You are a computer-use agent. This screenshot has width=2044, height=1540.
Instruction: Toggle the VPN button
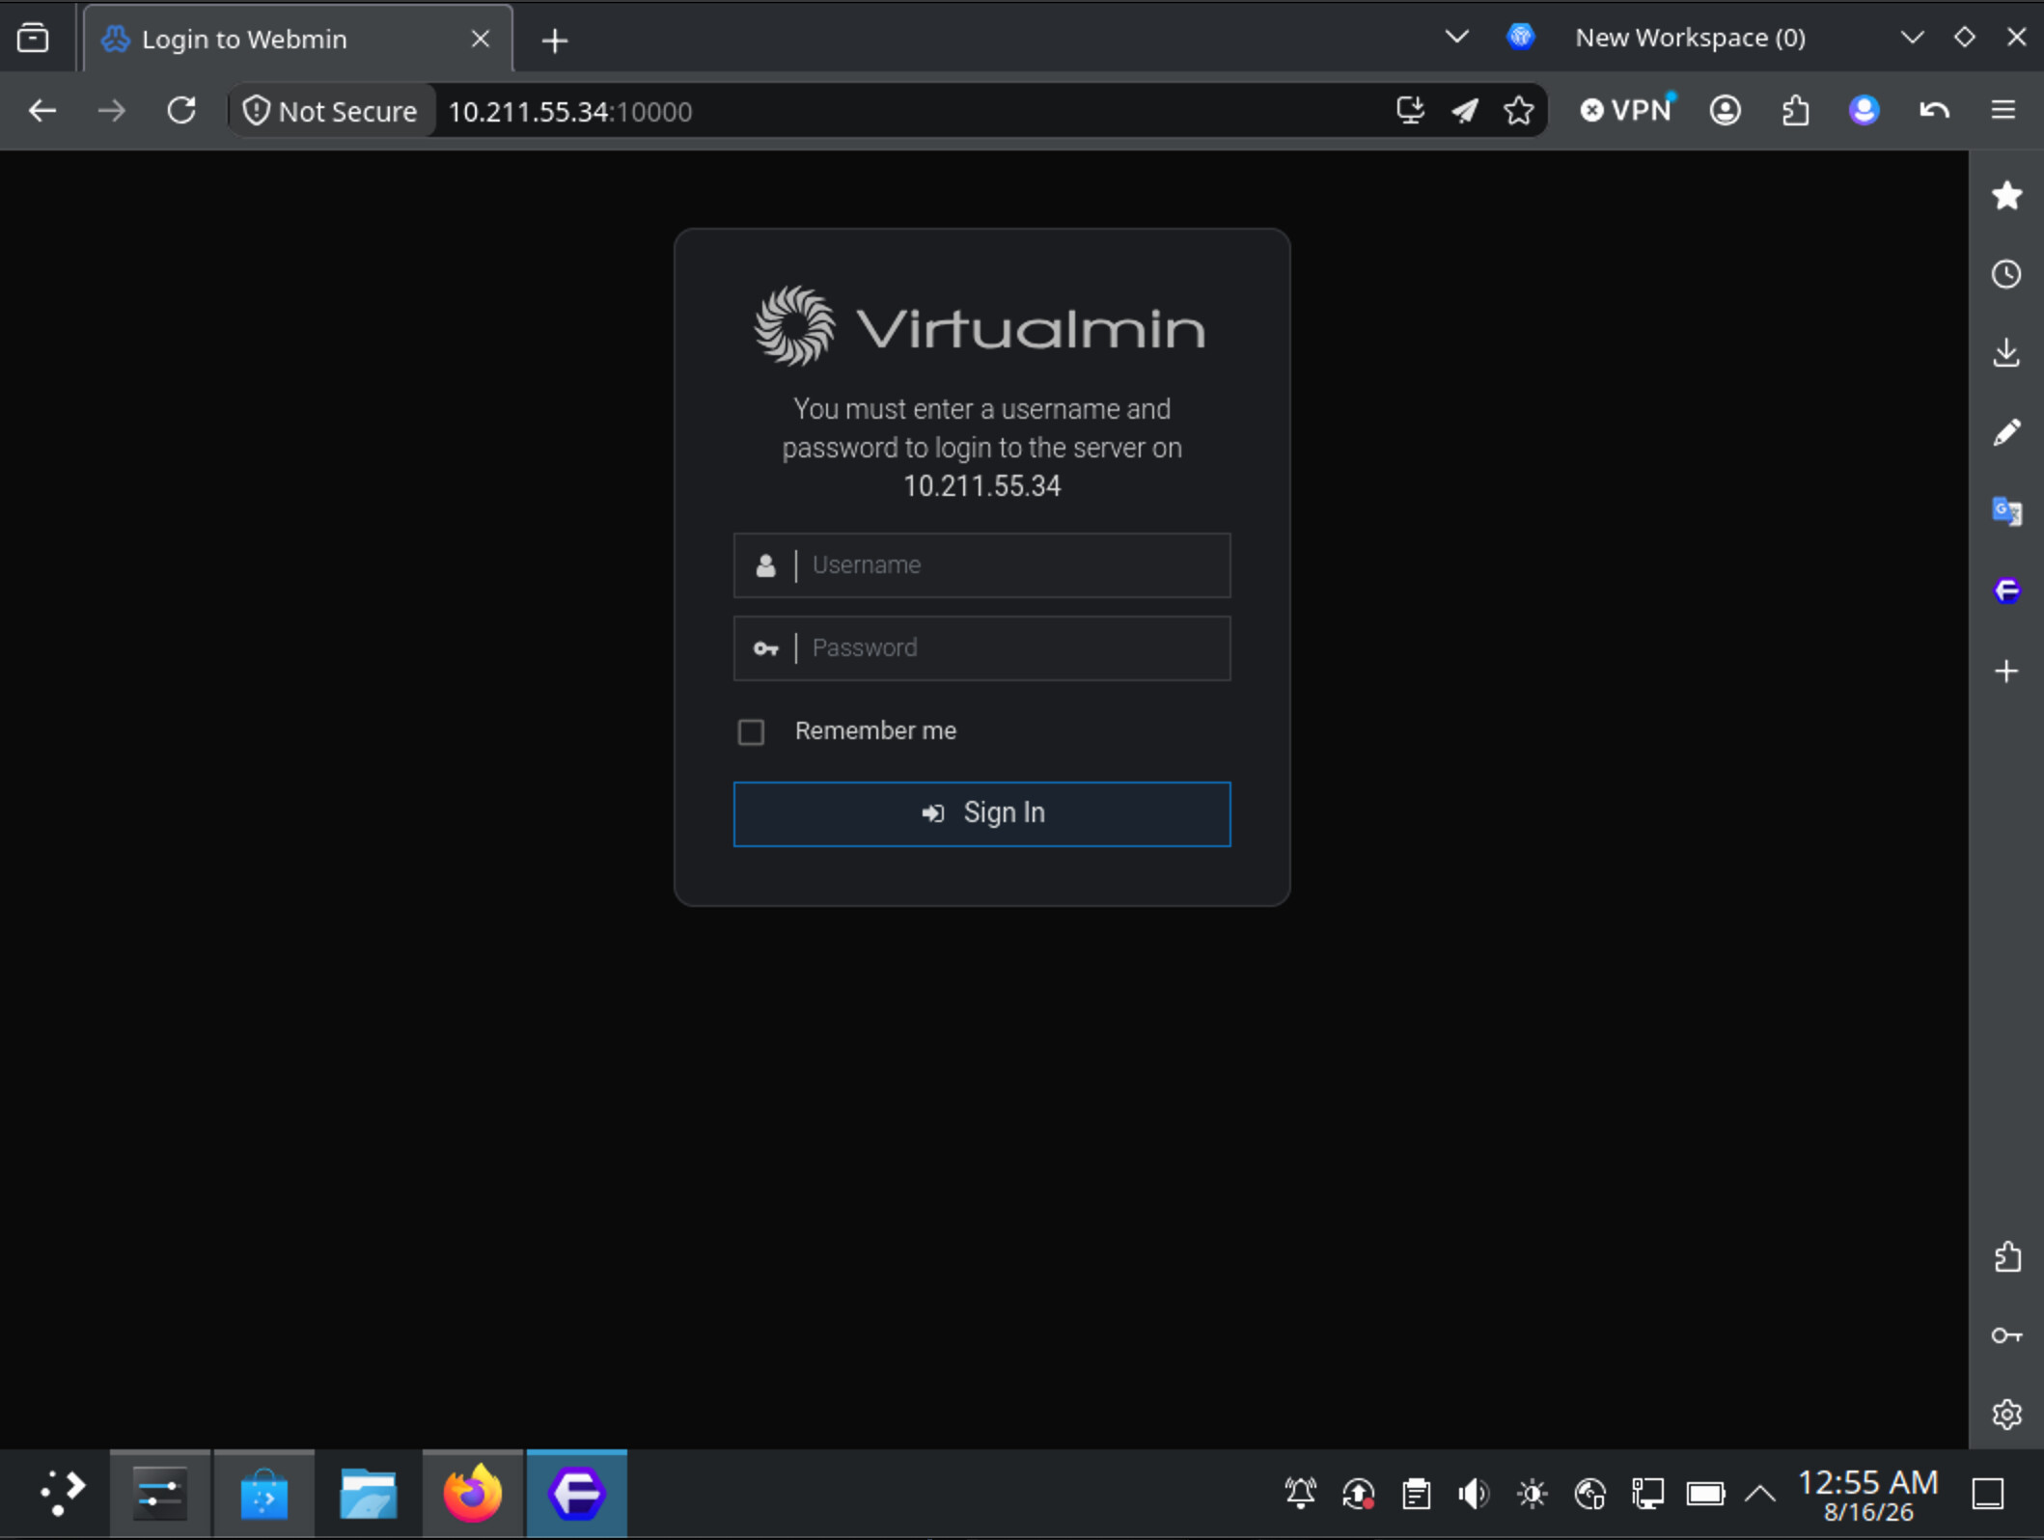[1627, 111]
